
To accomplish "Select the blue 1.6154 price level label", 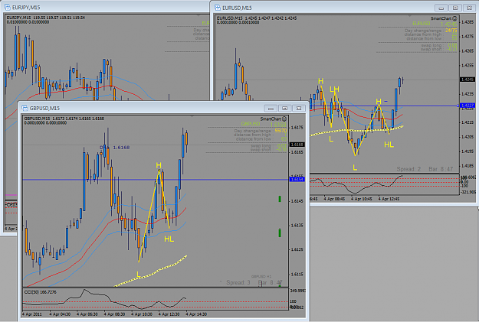I will pyautogui.click(x=297, y=179).
